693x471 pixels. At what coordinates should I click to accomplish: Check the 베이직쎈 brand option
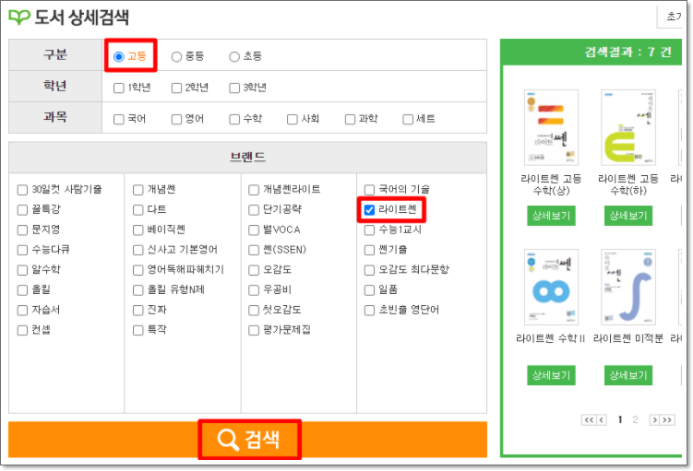[x=137, y=230]
